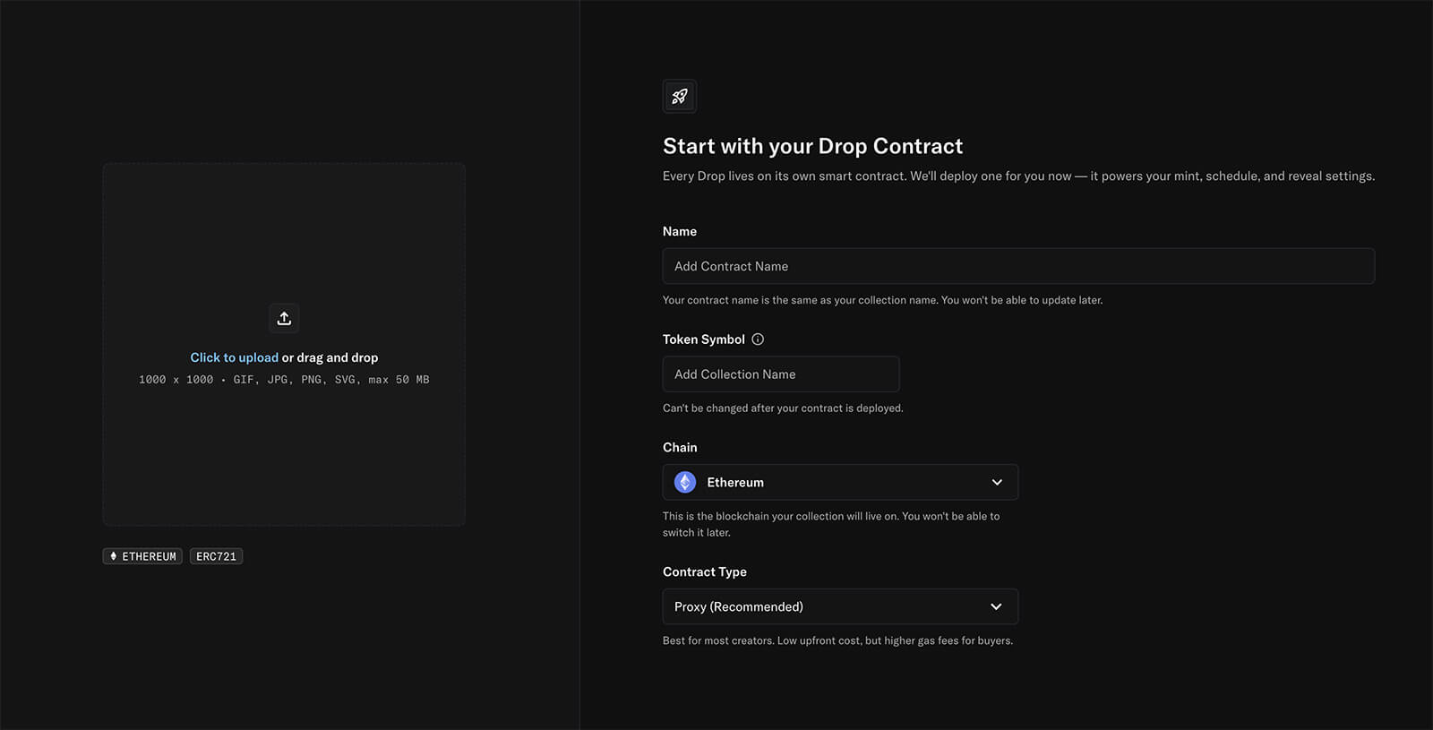Image resolution: width=1433 pixels, height=730 pixels.
Task: Expand the Proxy (Recommended) contract type dropdown
Action: [x=839, y=606]
